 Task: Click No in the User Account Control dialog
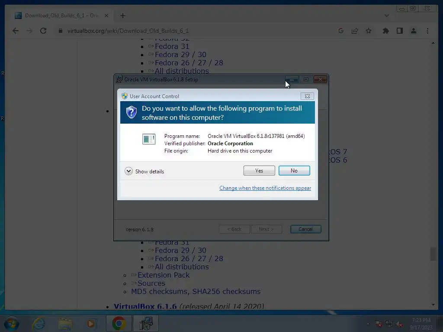294,170
